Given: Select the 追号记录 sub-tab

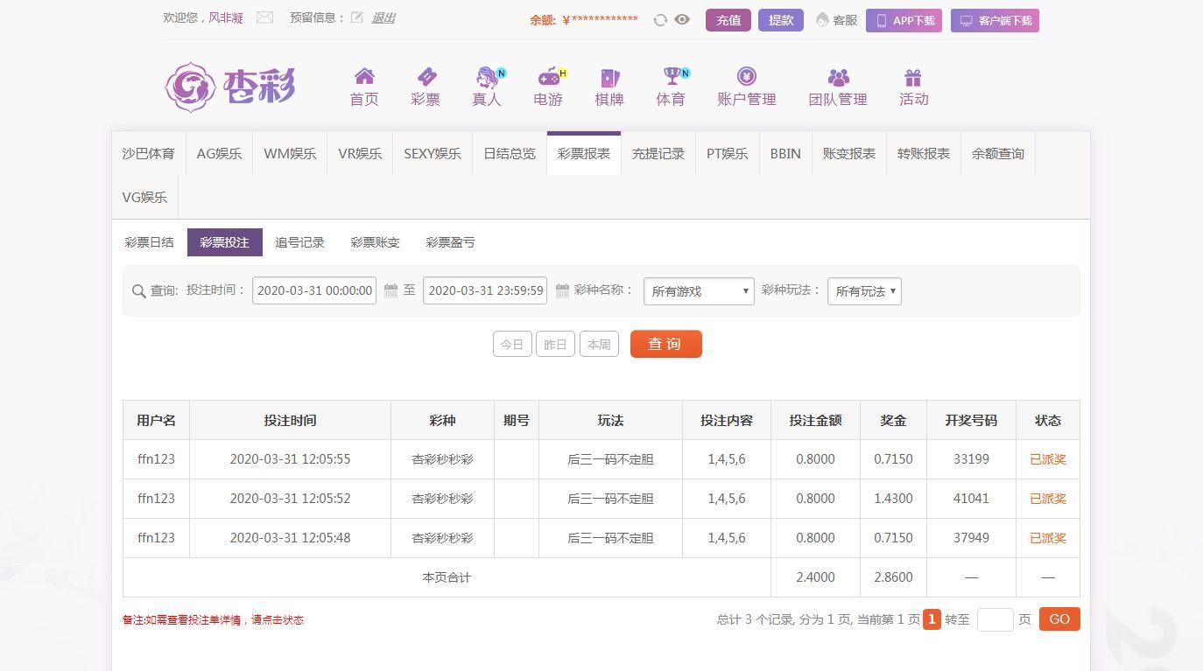Looking at the screenshot, I should 299,242.
